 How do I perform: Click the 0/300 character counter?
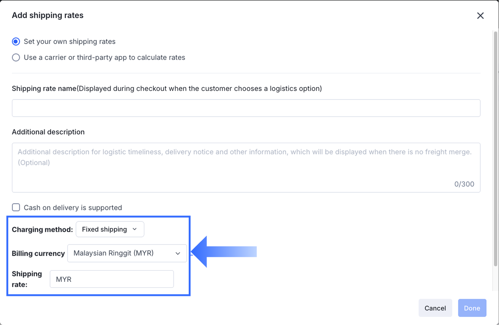point(464,184)
